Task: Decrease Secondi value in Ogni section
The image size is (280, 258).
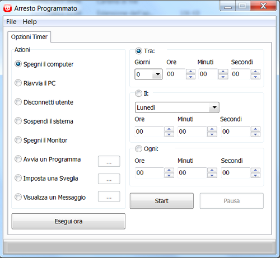Action: 255,175
